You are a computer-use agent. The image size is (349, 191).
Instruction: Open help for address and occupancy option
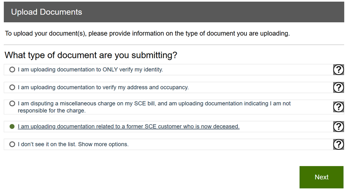point(338,87)
